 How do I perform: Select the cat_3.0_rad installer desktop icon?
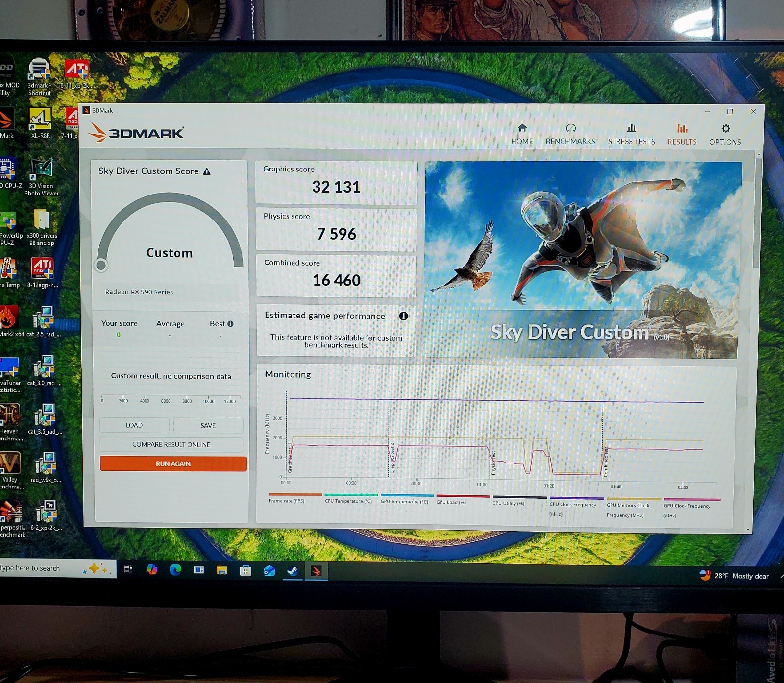pos(44,370)
